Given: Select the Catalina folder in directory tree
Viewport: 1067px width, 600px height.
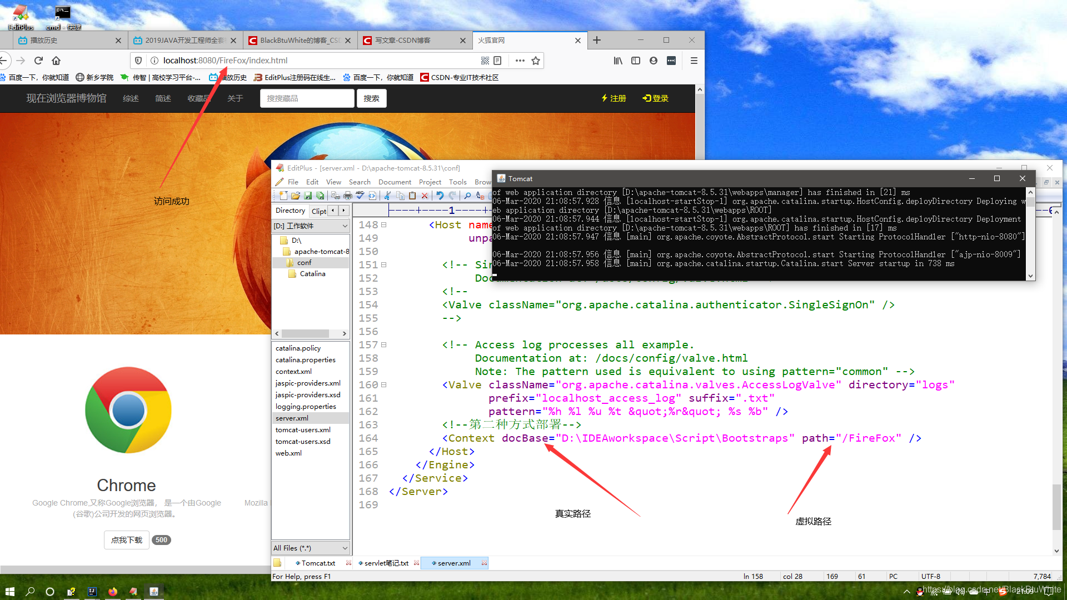Looking at the screenshot, I should (307, 274).
